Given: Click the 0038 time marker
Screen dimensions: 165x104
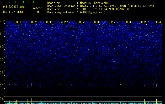Looking at the screenshot, I should 128,22.
